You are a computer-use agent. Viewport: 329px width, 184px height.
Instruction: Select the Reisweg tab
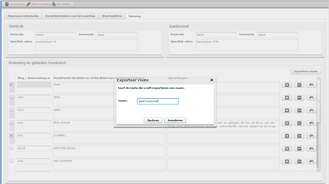click(135, 16)
